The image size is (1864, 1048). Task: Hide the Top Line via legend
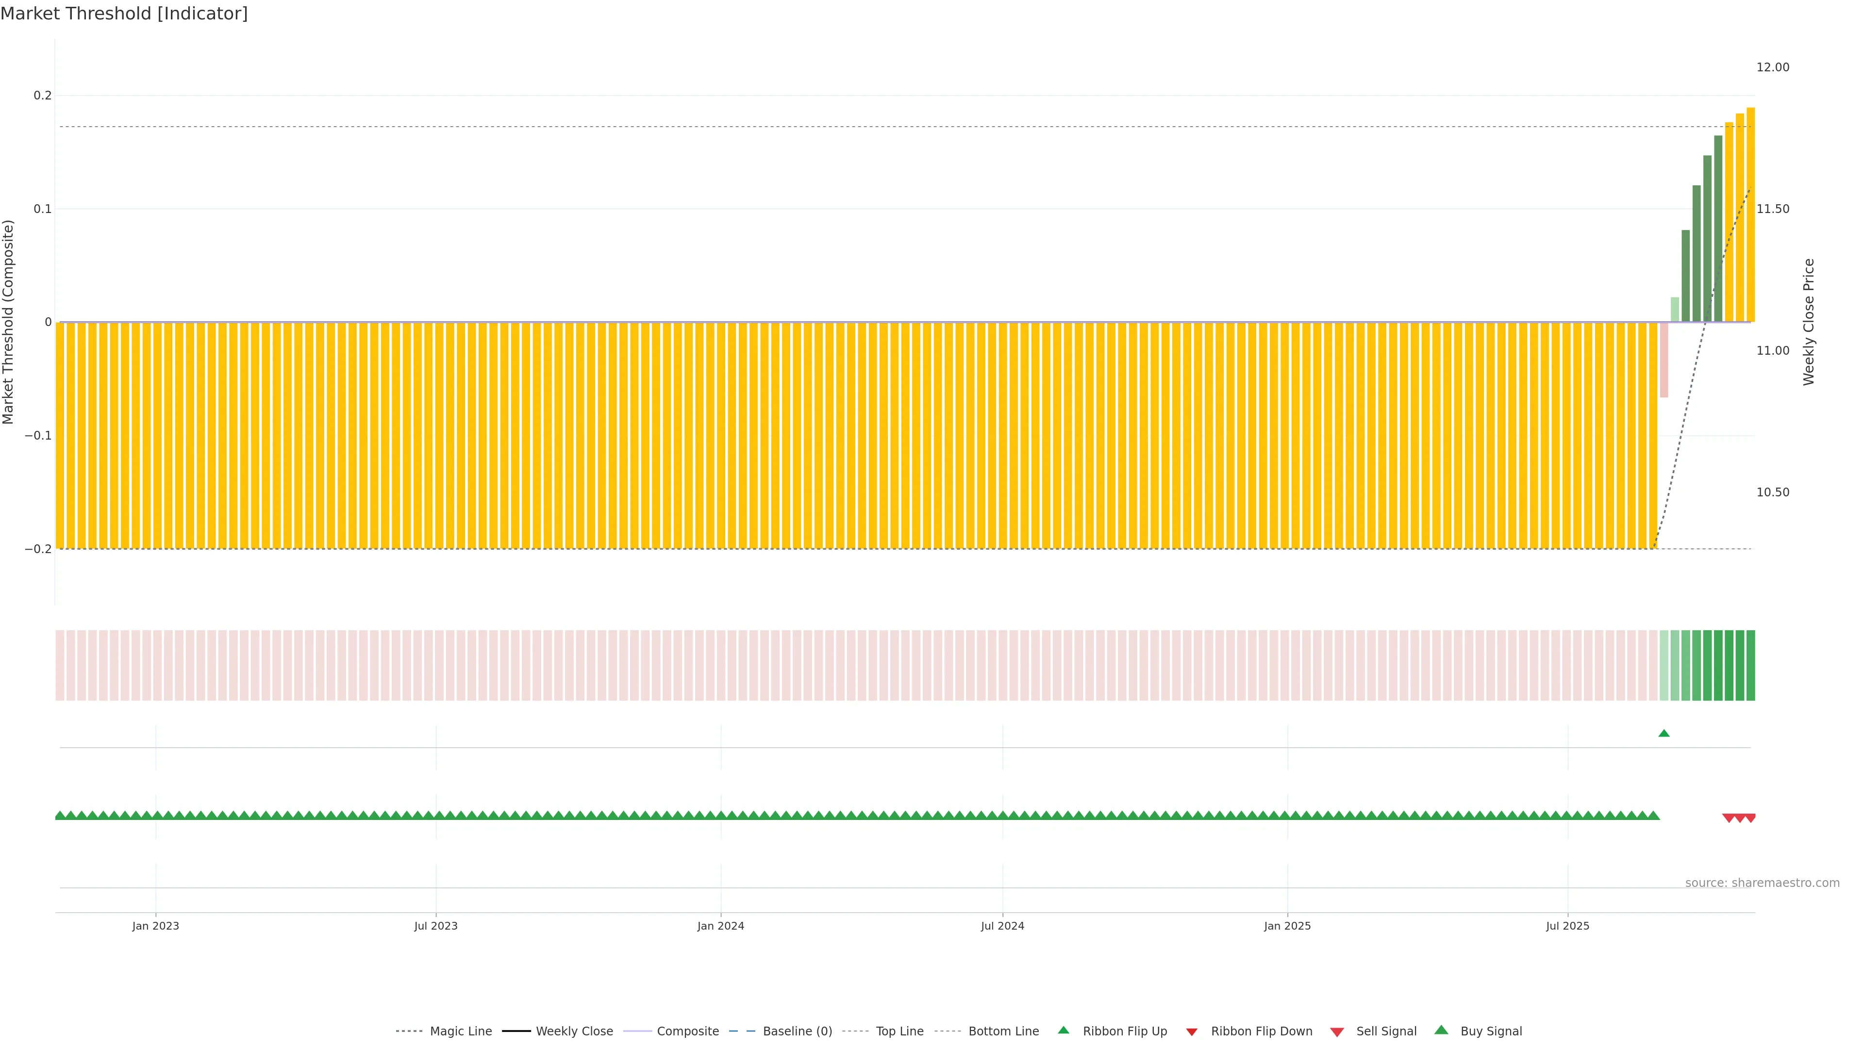(x=899, y=1032)
